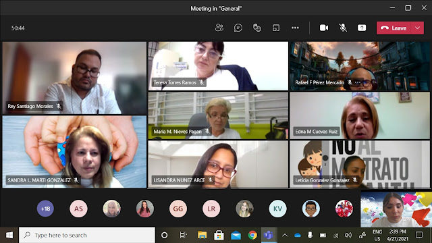Show the participants panel

pyautogui.click(x=219, y=28)
